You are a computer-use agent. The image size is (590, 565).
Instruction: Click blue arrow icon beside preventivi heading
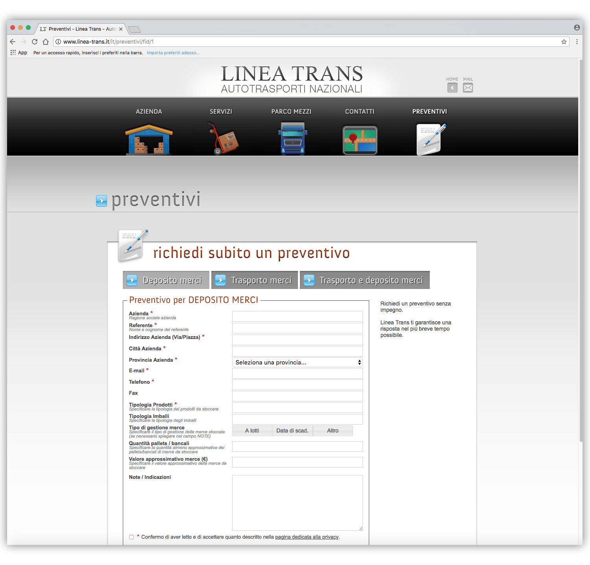tap(102, 201)
